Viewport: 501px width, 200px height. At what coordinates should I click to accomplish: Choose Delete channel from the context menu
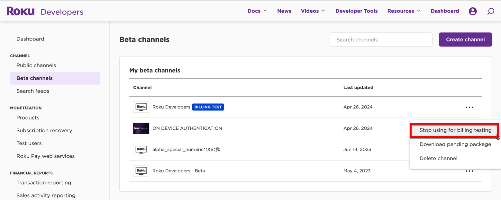(438, 158)
